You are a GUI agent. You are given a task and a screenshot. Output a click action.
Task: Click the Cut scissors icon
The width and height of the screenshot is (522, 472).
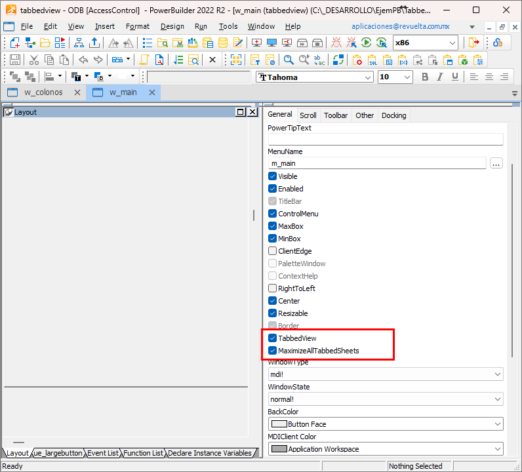coord(33,60)
